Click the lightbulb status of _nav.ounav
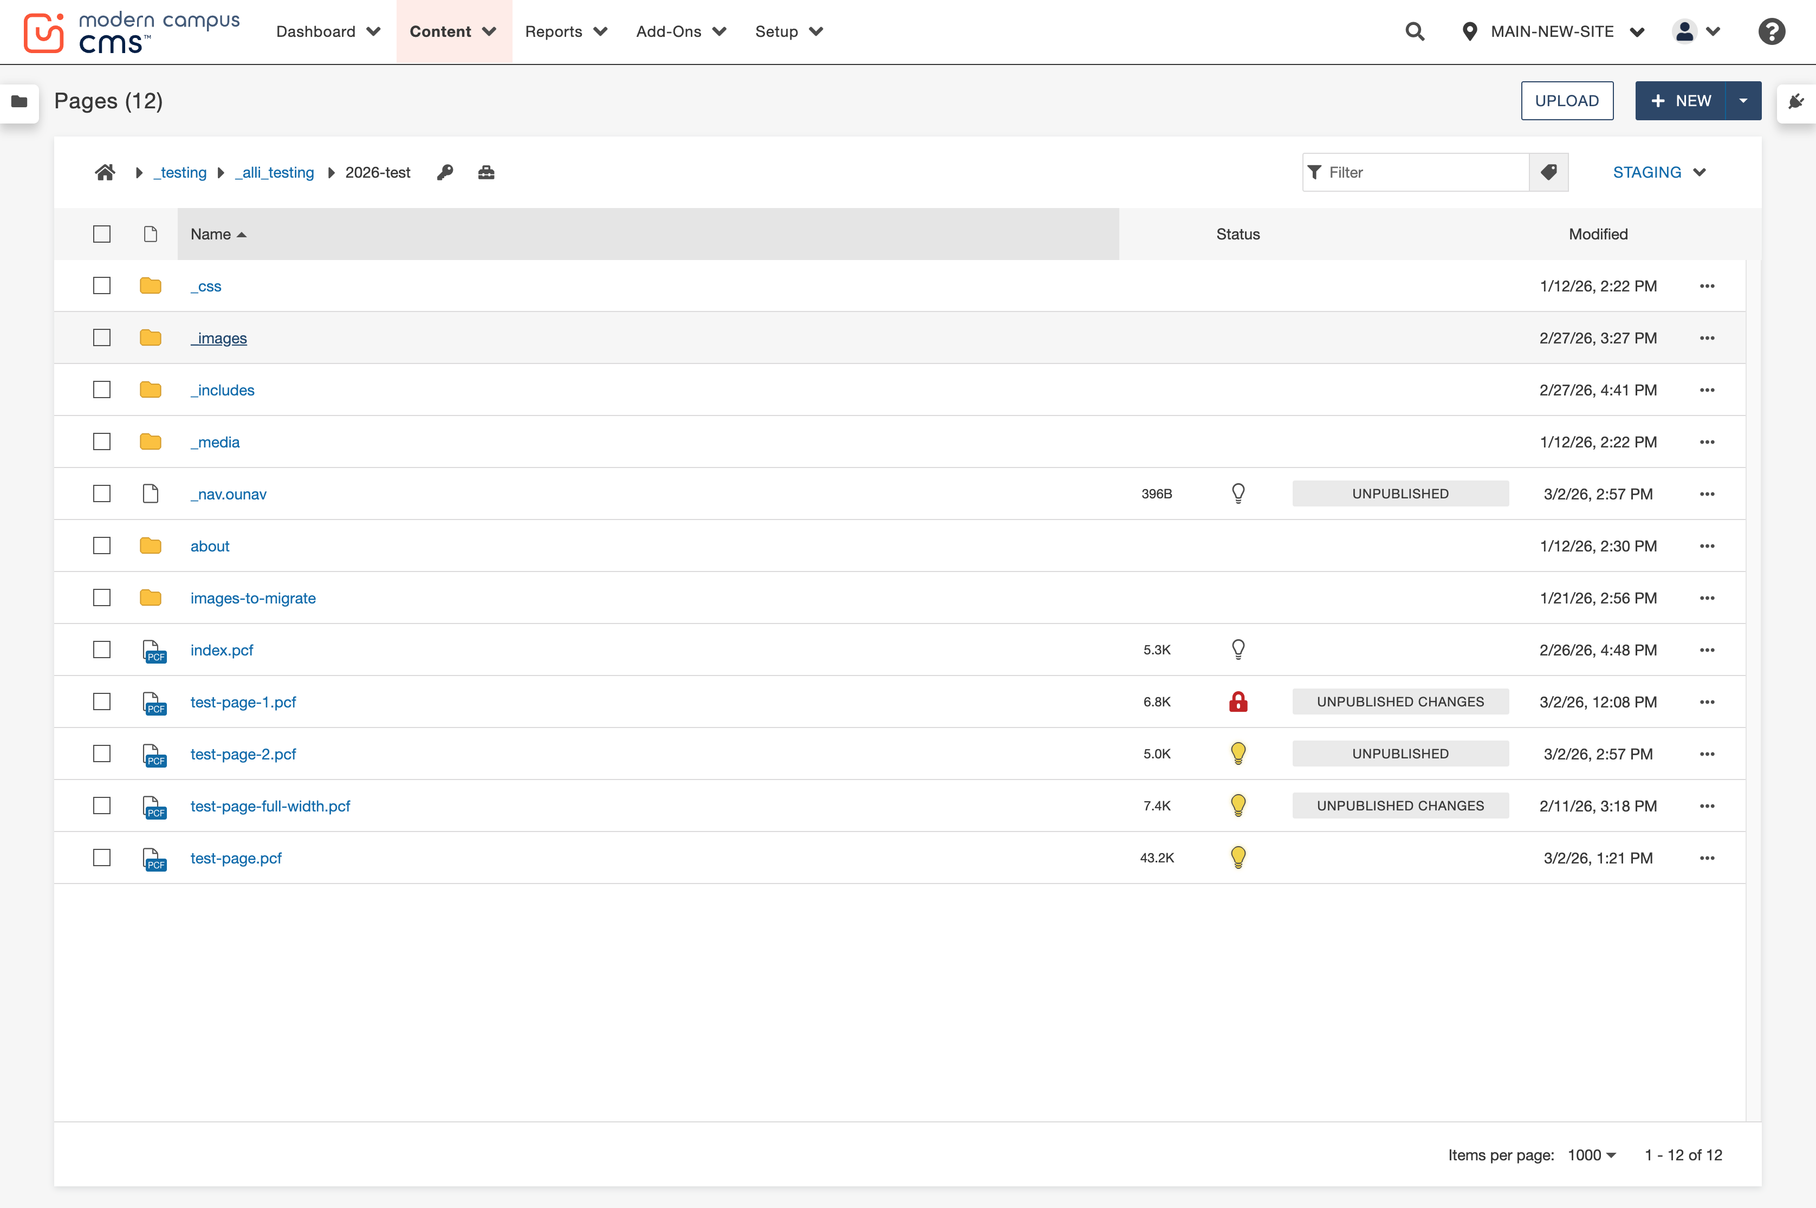The image size is (1816, 1208). click(1238, 493)
